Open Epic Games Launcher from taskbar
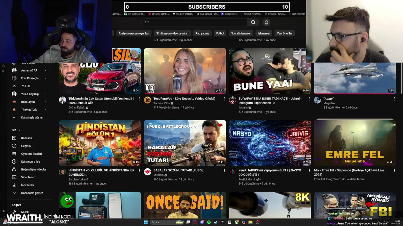The width and height of the screenshot is (403, 226). (223, 222)
